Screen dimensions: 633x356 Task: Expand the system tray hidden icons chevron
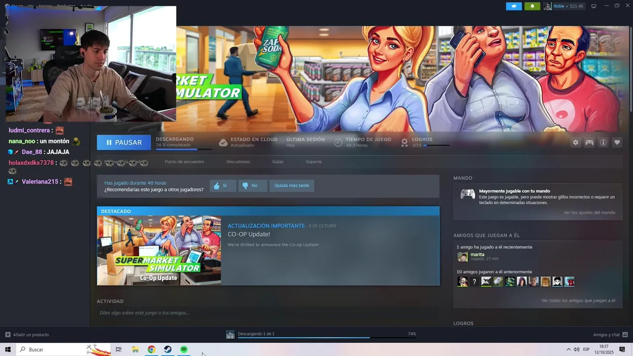[x=568, y=350]
